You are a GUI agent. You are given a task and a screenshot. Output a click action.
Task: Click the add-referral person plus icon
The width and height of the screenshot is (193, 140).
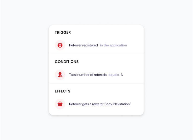[x=60, y=75]
